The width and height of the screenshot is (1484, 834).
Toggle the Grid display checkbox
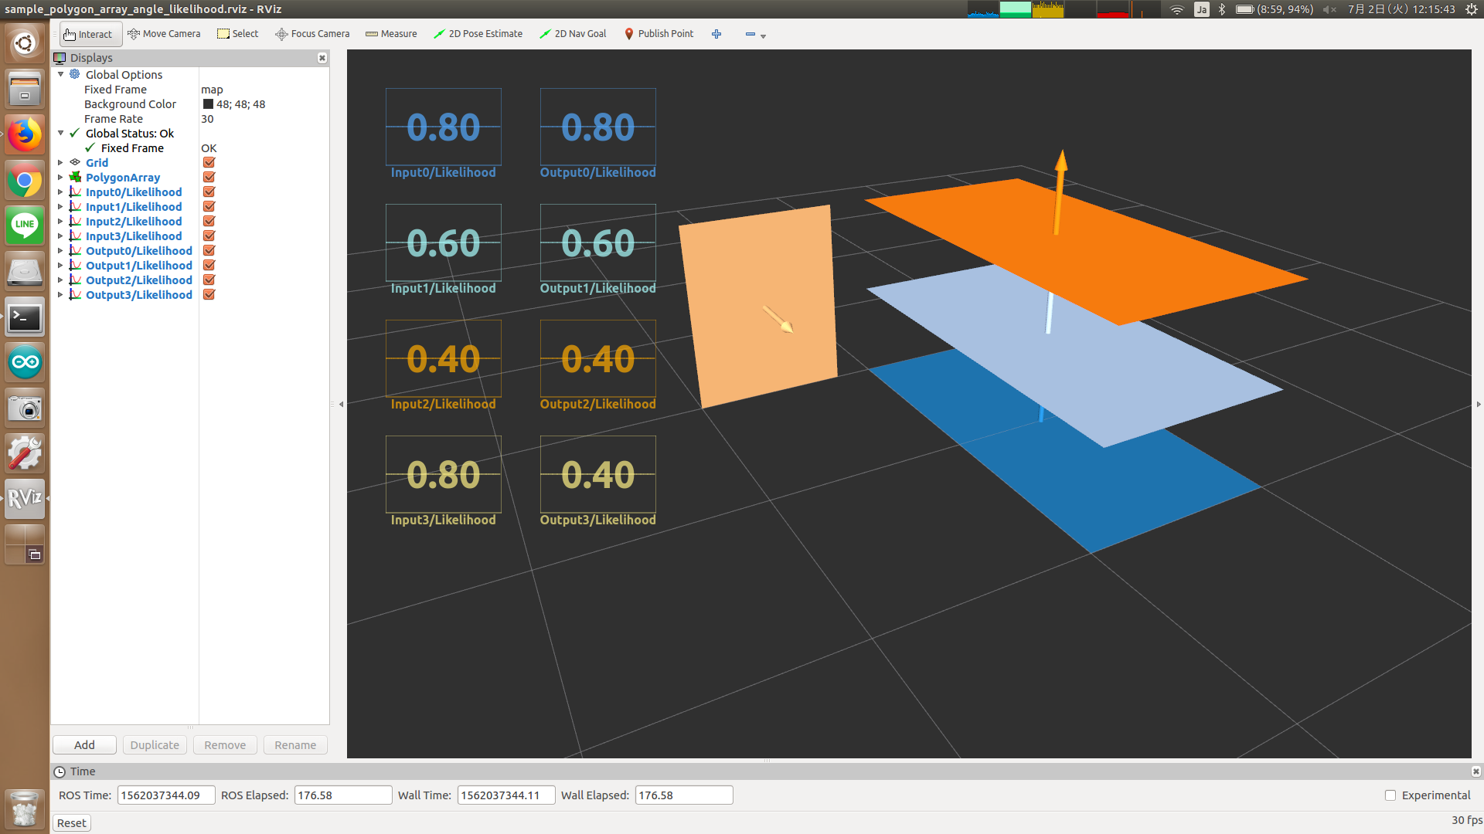point(209,162)
